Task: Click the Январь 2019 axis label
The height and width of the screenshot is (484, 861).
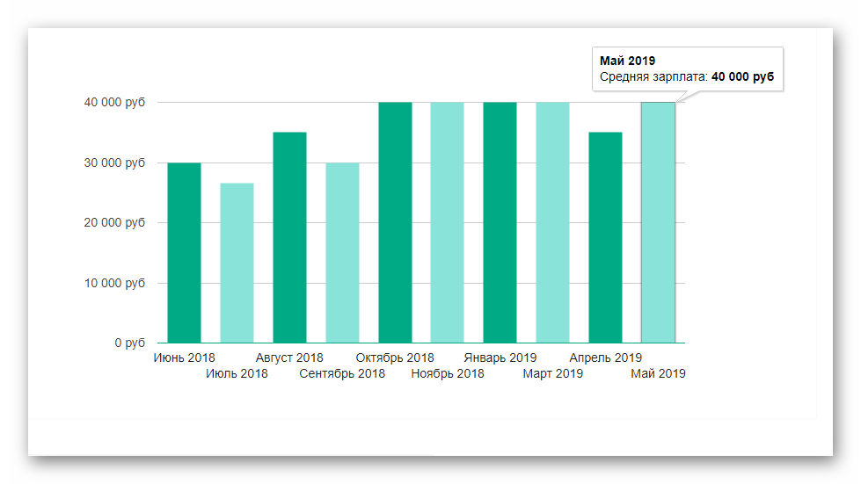Action: coord(500,358)
